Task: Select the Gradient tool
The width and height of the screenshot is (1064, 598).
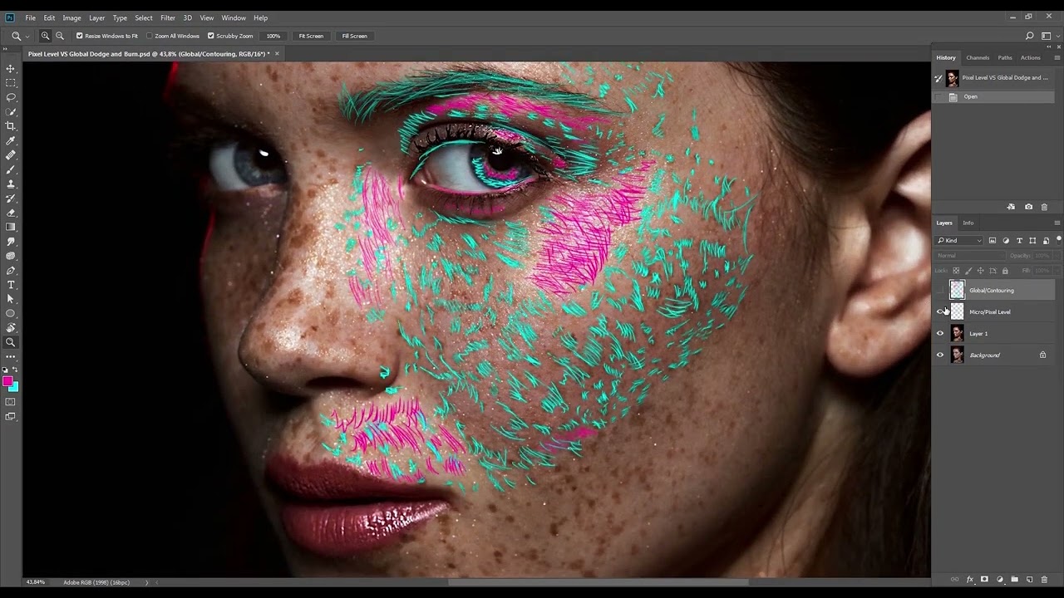Action: [x=11, y=227]
